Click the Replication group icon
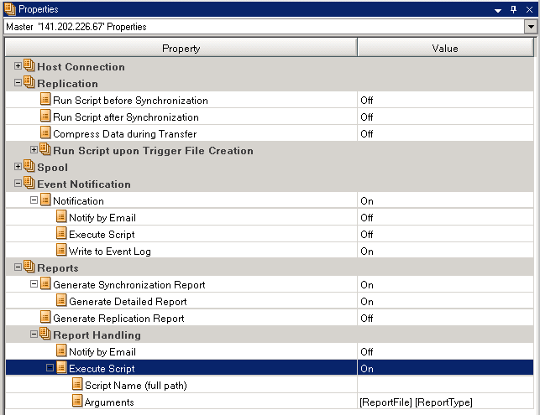This screenshot has width=540, height=415. pyautogui.click(x=29, y=83)
